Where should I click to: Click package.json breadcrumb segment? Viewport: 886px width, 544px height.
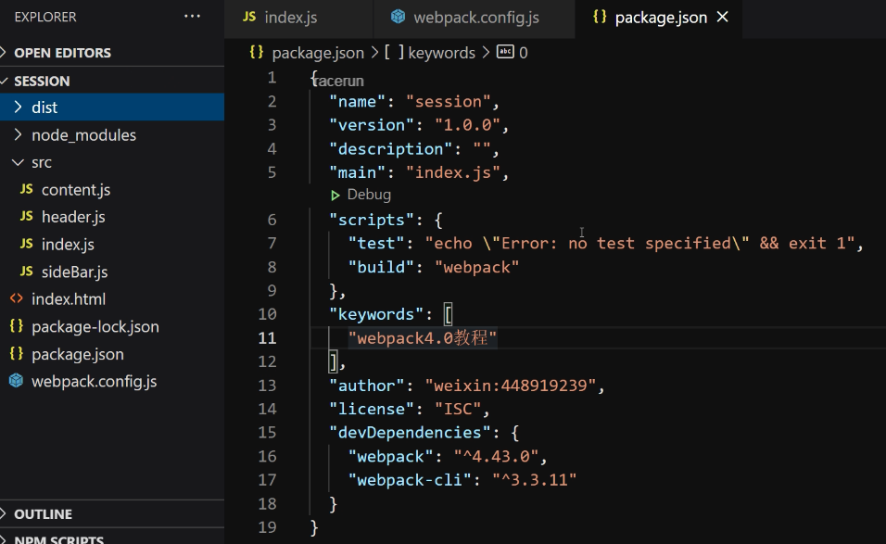pyautogui.click(x=318, y=53)
